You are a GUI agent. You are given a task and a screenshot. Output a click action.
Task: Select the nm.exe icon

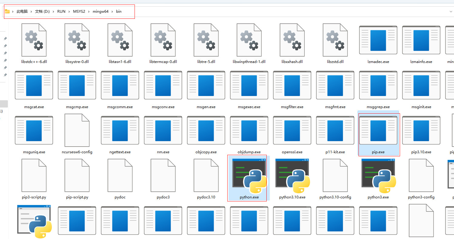pos(163,130)
